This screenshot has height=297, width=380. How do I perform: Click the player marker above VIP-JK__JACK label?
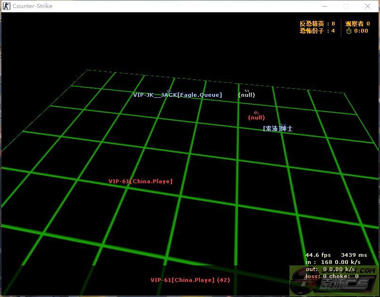click(x=169, y=91)
